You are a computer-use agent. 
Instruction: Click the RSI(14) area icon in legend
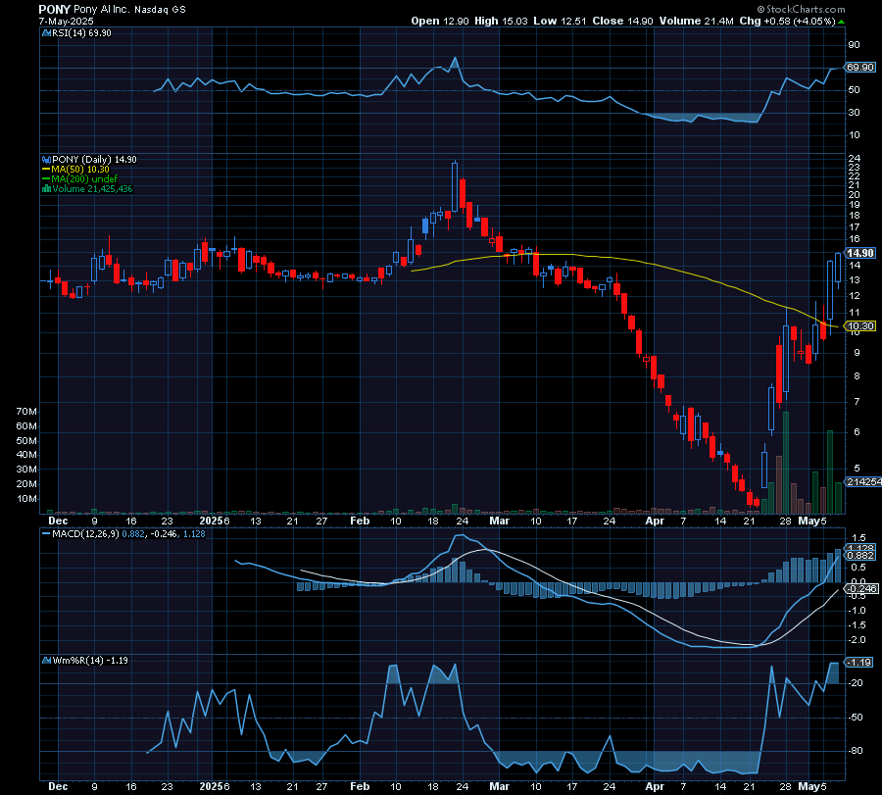point(44,33)
